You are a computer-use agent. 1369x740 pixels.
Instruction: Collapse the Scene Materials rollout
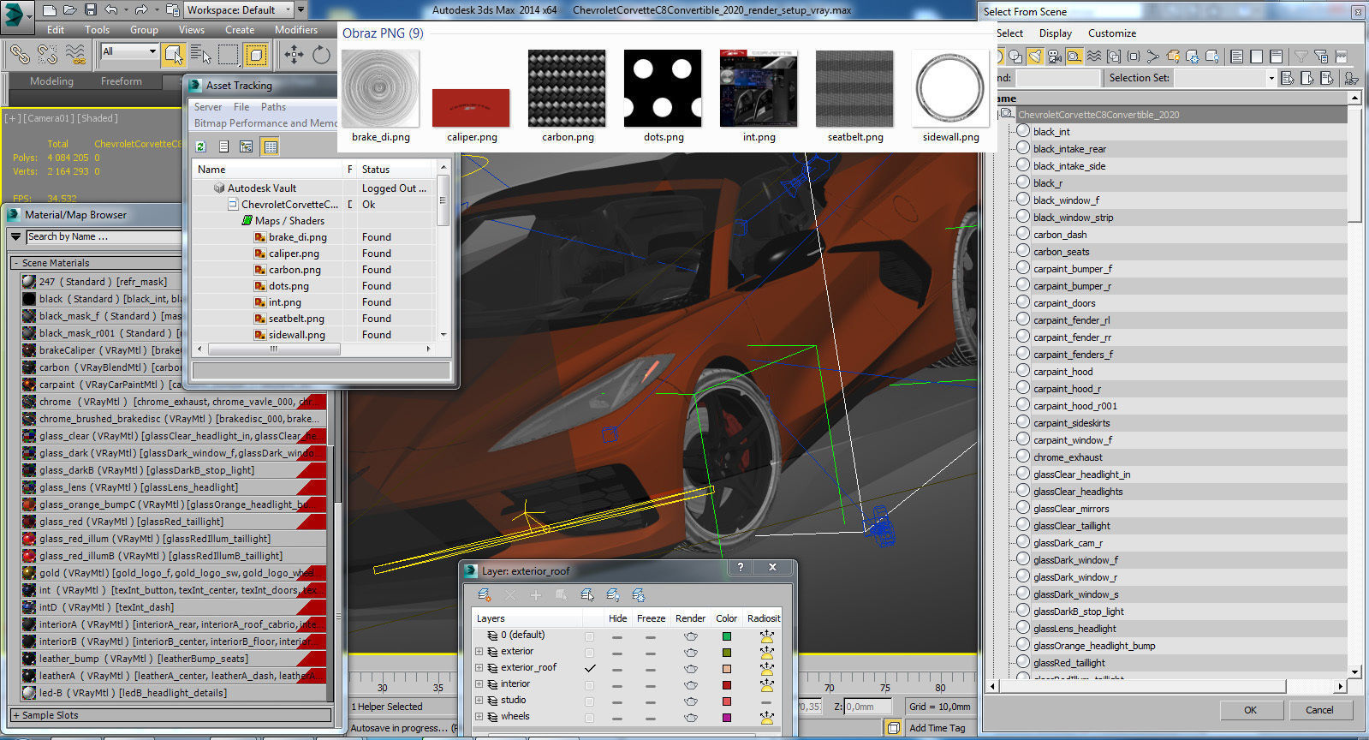point(16,263)
